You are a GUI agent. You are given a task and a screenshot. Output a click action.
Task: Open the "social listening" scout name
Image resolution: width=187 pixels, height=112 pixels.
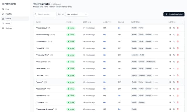(x=43, y=35)
